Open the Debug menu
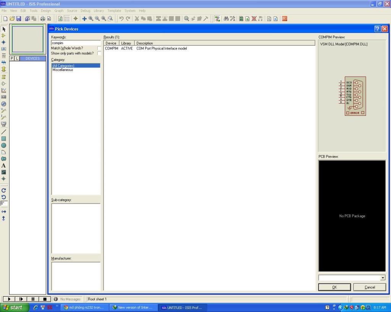391x312 pixels. 85,11
